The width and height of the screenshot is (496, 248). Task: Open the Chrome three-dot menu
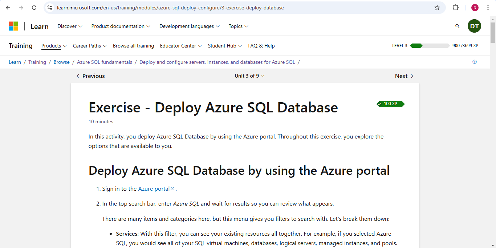pos(488,8)
